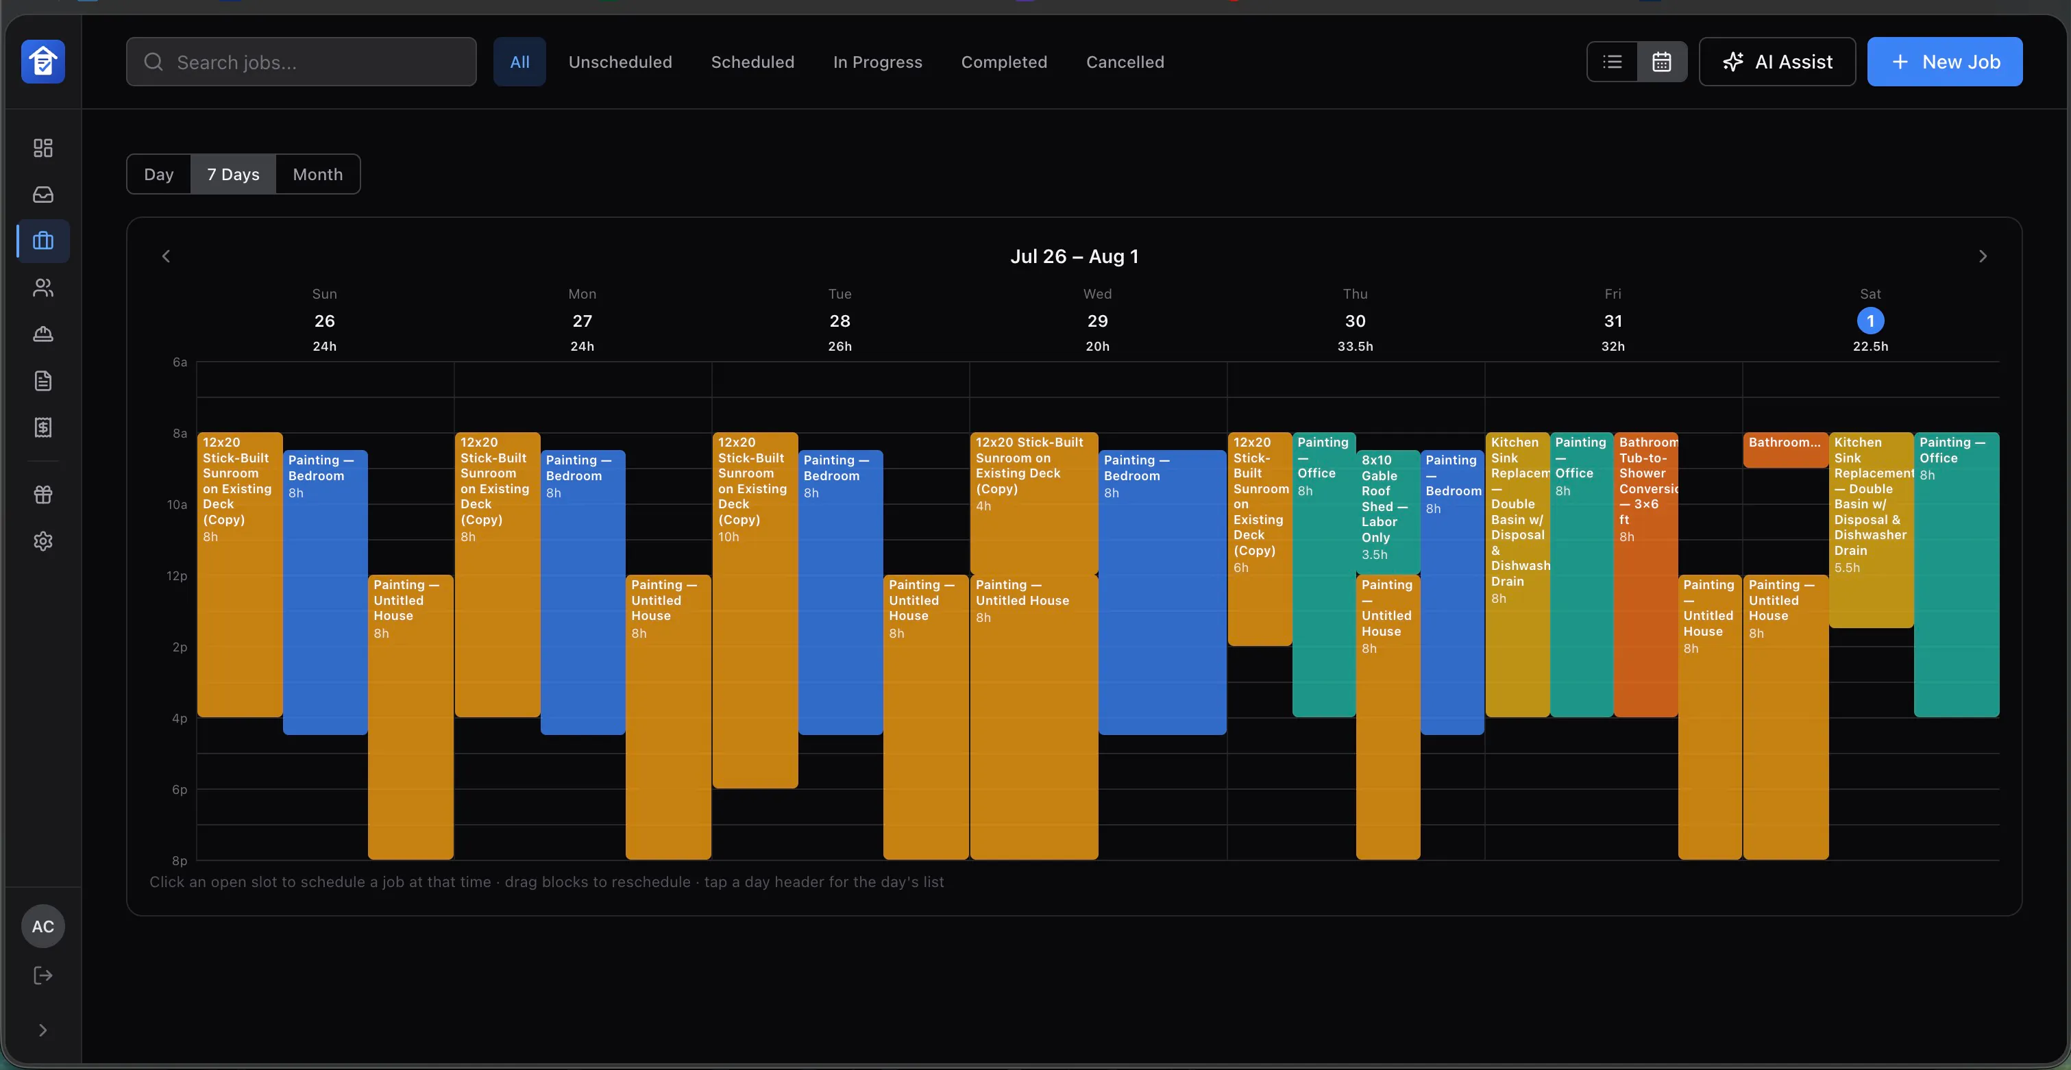Screen dimensions: 2071x1070
Task: Open Wed 29 day header
Action: pyautogui.click(x=1097, y=320)
